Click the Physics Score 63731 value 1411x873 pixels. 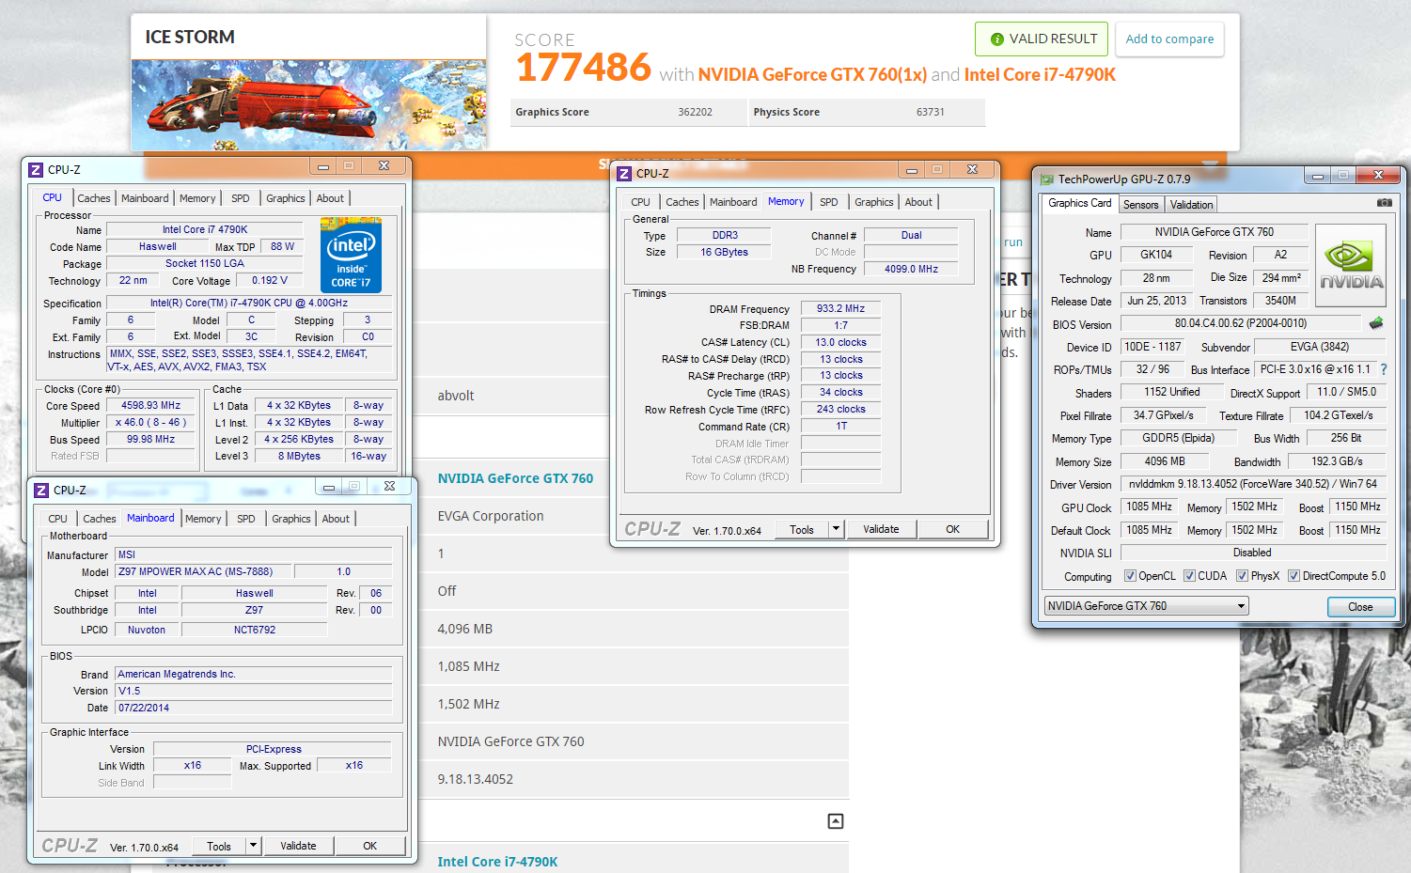click(x=930, y=112)
